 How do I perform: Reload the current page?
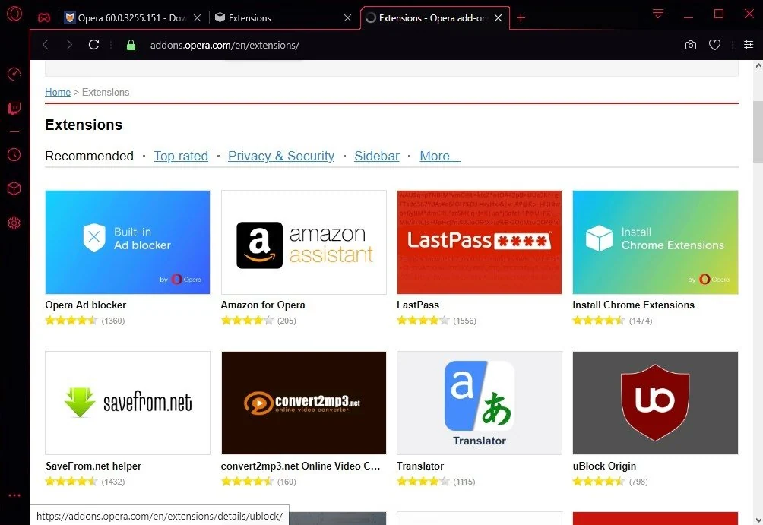pos(94,45)
